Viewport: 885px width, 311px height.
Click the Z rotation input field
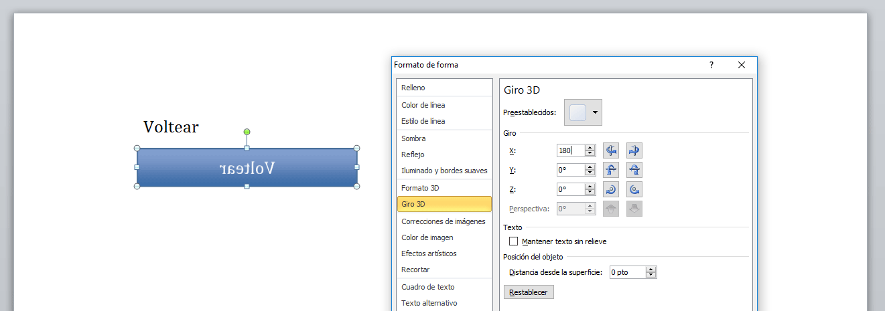click(x=570, y=189)
